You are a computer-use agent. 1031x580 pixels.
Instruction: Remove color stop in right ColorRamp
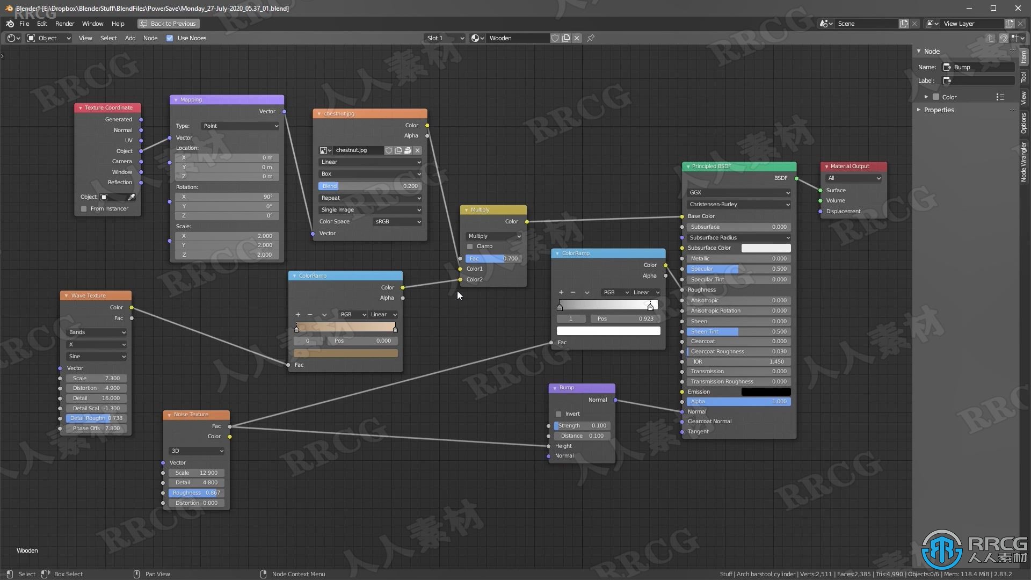pyautogui.click(x=573, y=293)
